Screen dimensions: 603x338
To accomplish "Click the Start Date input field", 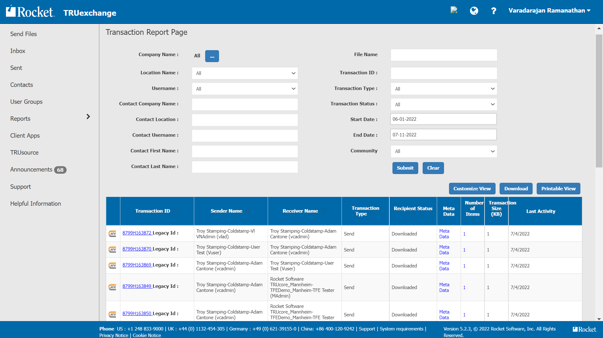I will 443,119.
